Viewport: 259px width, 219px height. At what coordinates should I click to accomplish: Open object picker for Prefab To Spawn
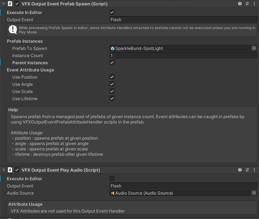tap(254, 49)
